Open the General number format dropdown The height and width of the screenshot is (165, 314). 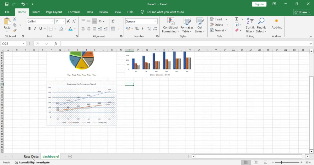pos(155,21)
